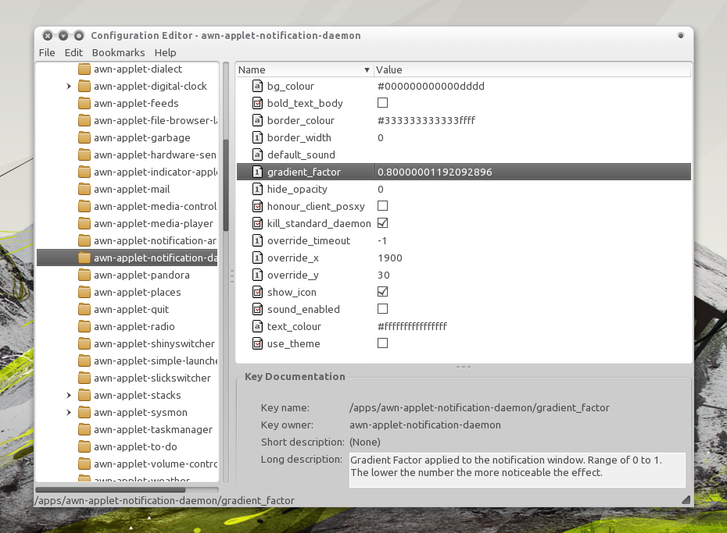Viewport: 727px width, 533px height.
Task: Click the awn-applet-dialect folder icon
Action: [x=84, y=69]
